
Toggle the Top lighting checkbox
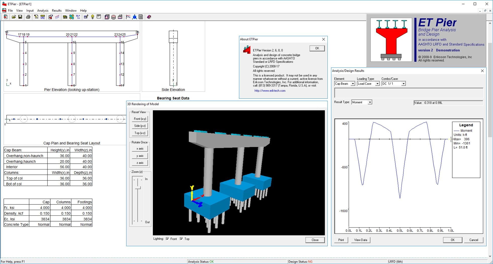click(181, 239)
